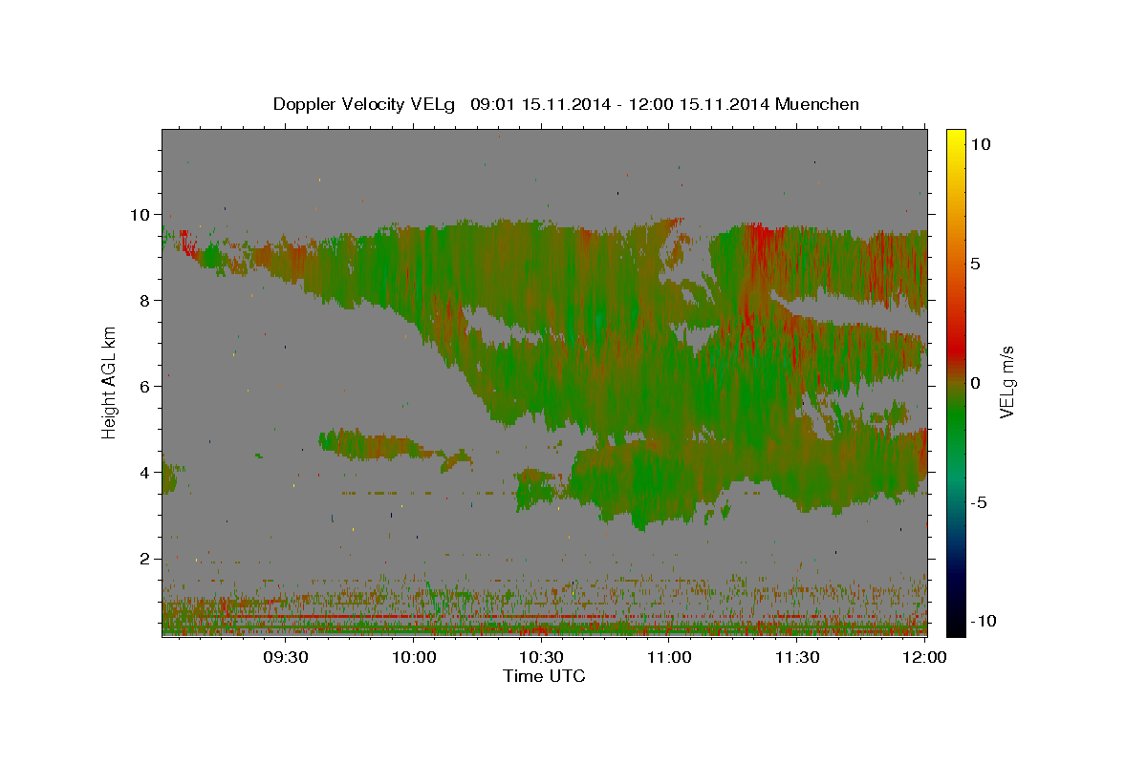Click the 10:00 time tick label
This screenshot has width=1147, height=764.
[x=414, y=657]
